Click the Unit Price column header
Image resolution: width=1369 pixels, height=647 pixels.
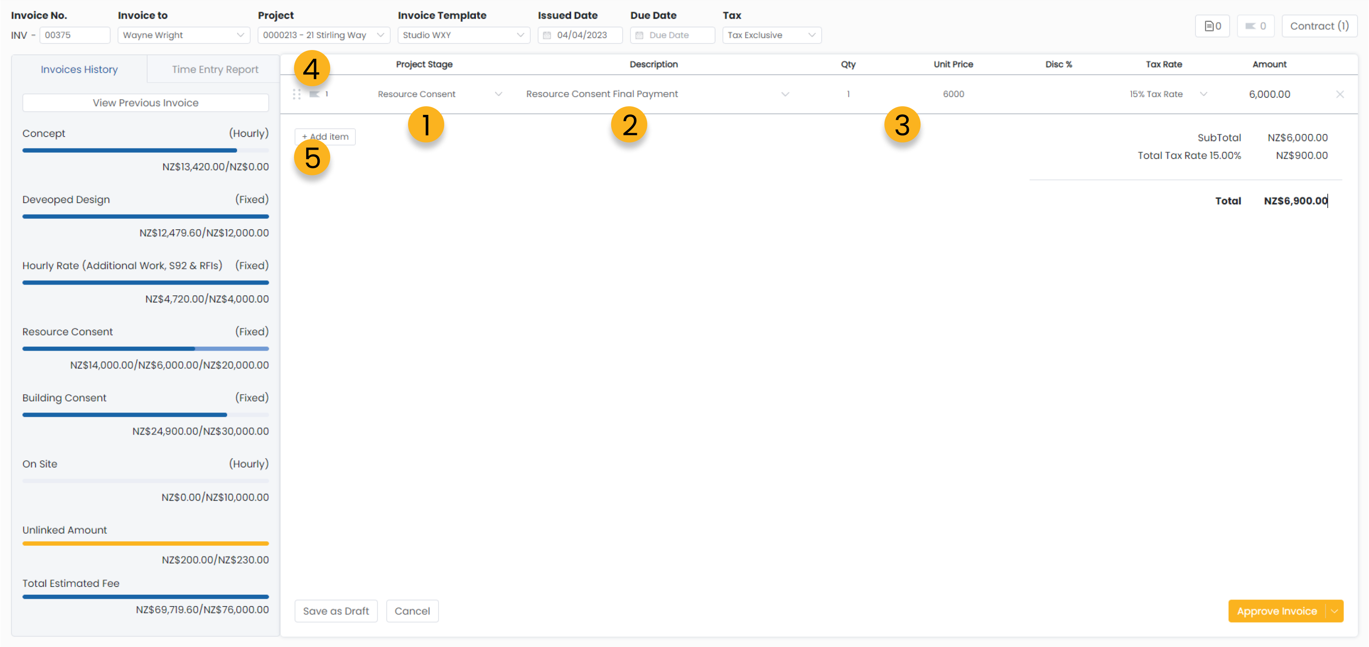pyautogui.click(x=953, y=64)
